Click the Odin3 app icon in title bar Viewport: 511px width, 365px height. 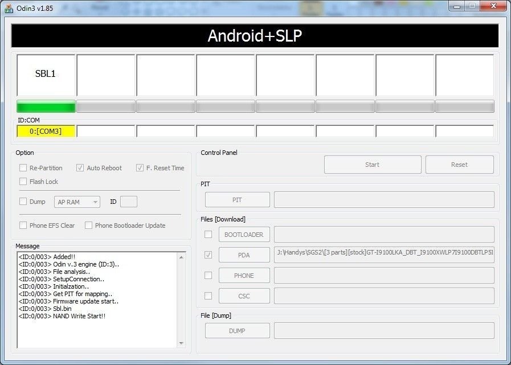coord(9,8)
